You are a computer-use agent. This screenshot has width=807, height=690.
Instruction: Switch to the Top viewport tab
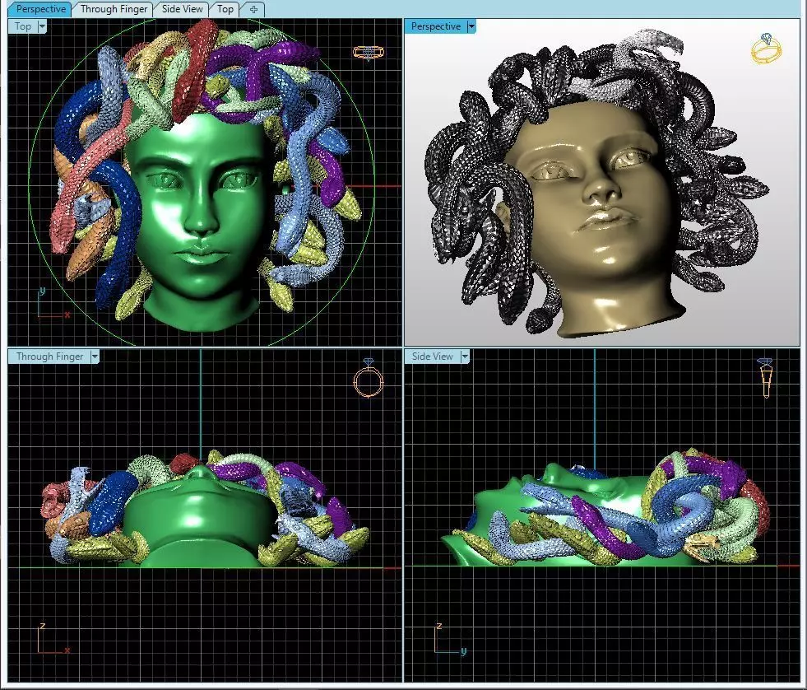click(x=225, y=9)
